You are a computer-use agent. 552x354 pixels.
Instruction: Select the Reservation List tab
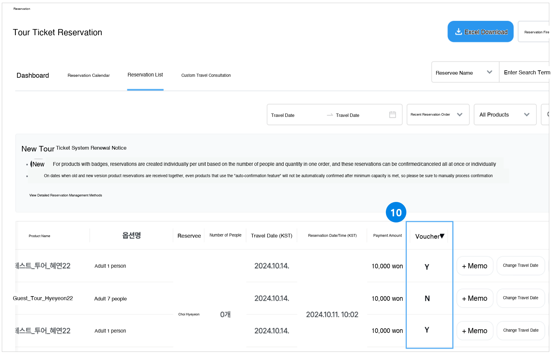coord(145,75)
